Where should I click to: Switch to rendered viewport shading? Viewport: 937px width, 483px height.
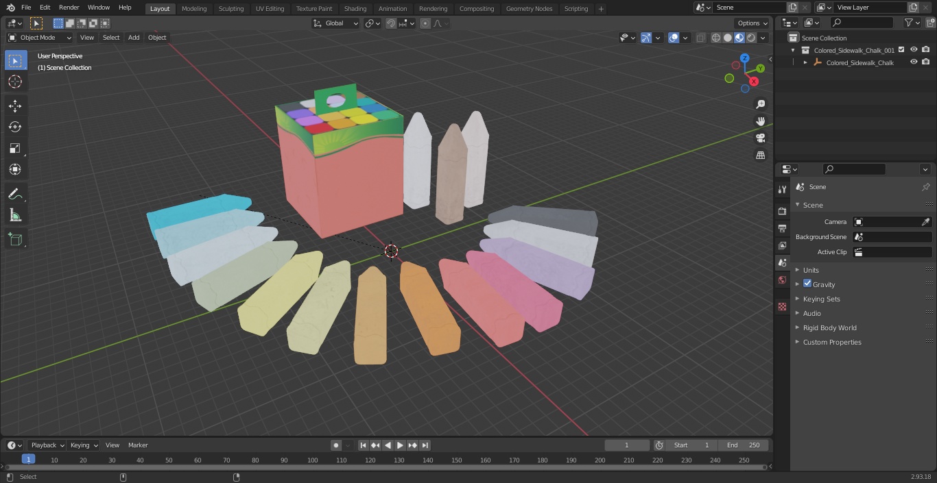pyautogui.click(x=751, y=38)
